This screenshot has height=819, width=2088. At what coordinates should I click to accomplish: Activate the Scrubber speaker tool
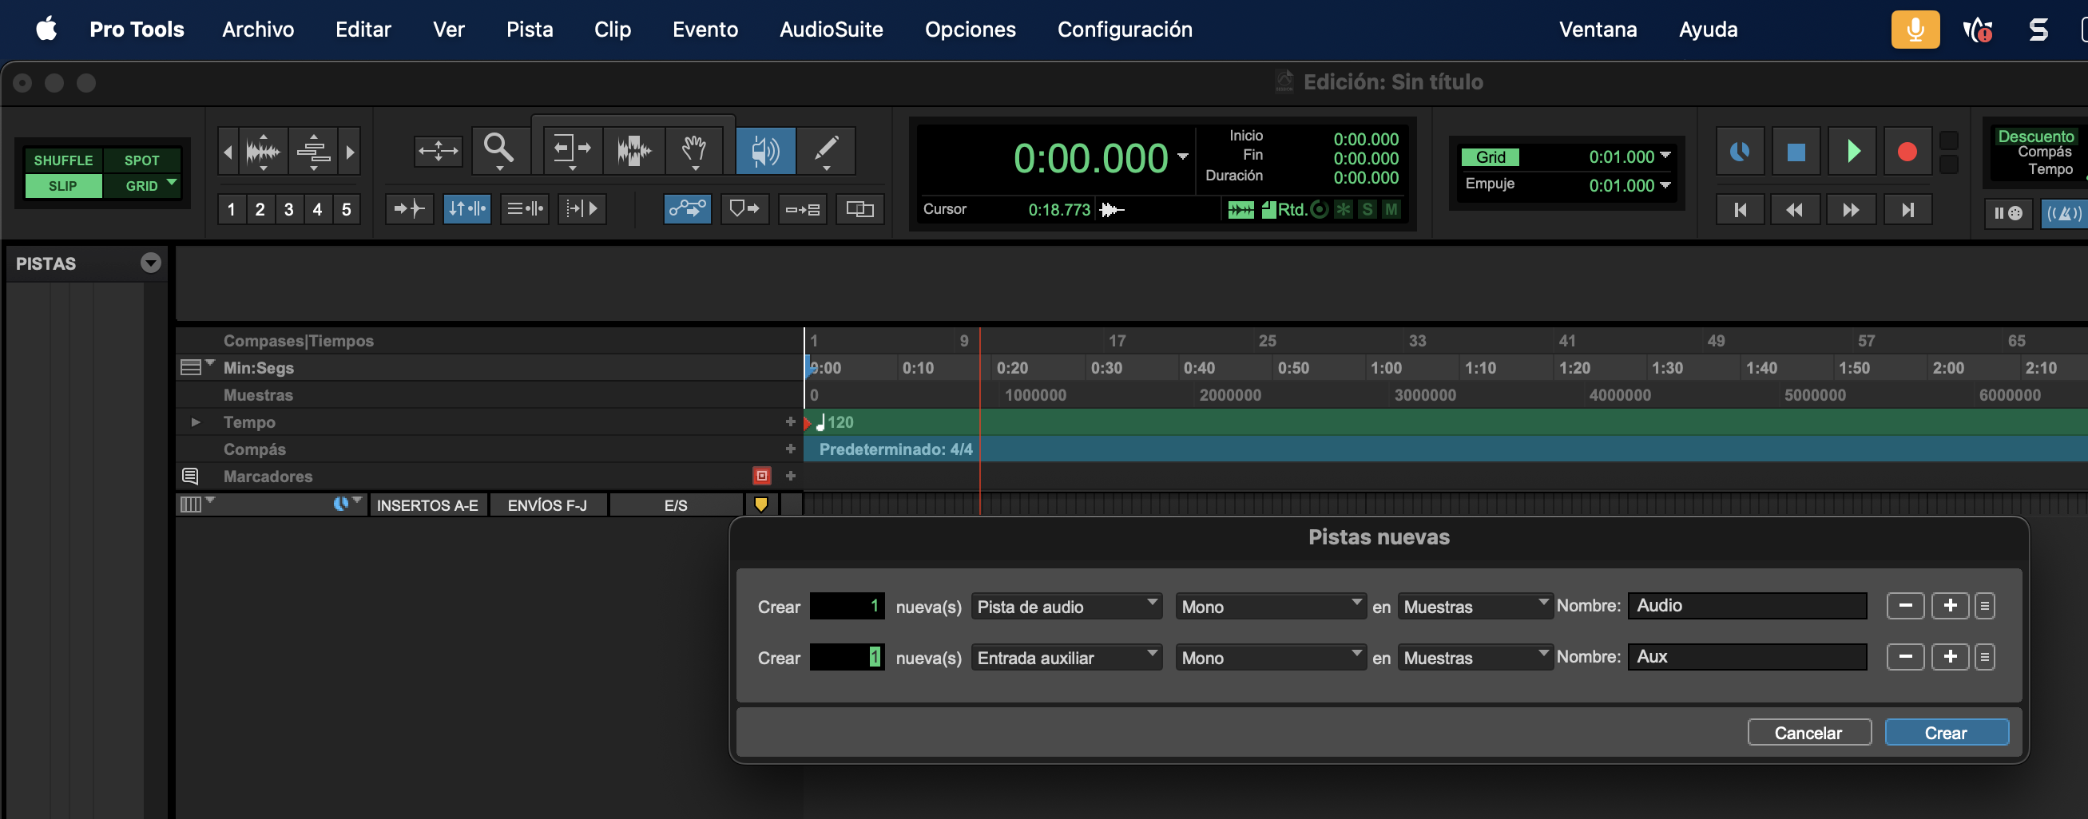coord(765,150)
